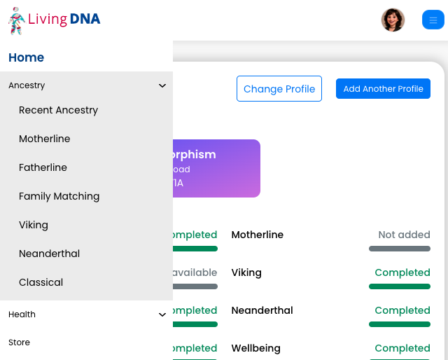The image size is (448, 360).
Task: Toggle the blue hamburger menu button
Action: pyautogui.click(x=433, y=20)
